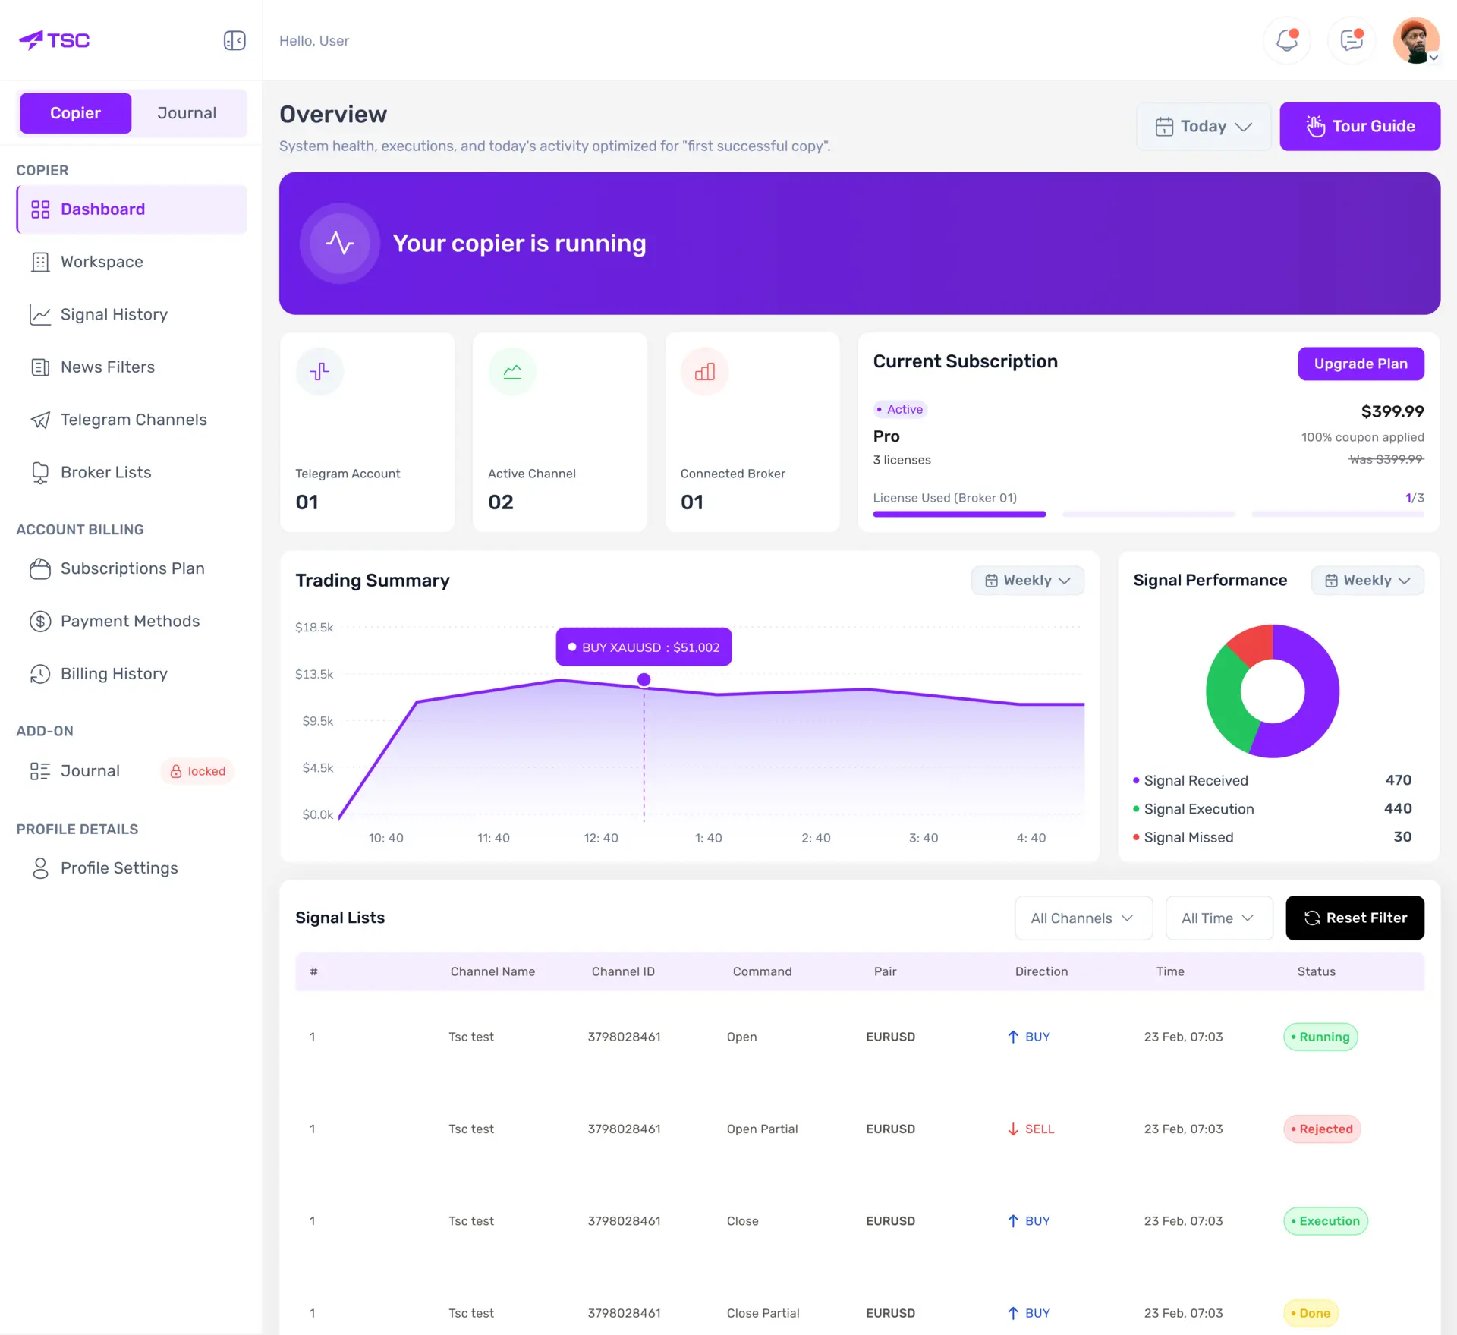Navigate to Telegram Channels
This screenshot has height=1335, width=1457.
(131, 420)
